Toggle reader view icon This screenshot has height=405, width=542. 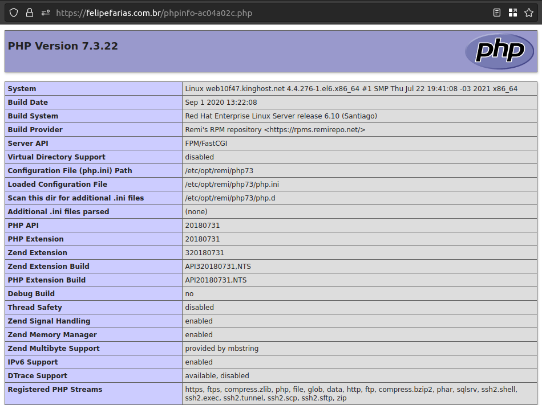point(497,13)
